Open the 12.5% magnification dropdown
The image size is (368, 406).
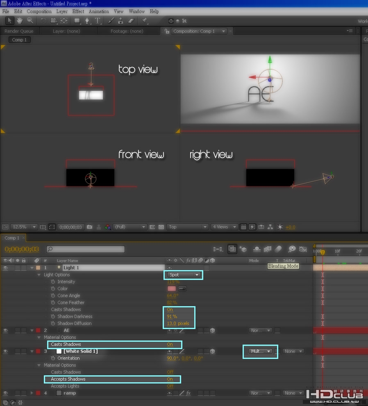[24, 227]
